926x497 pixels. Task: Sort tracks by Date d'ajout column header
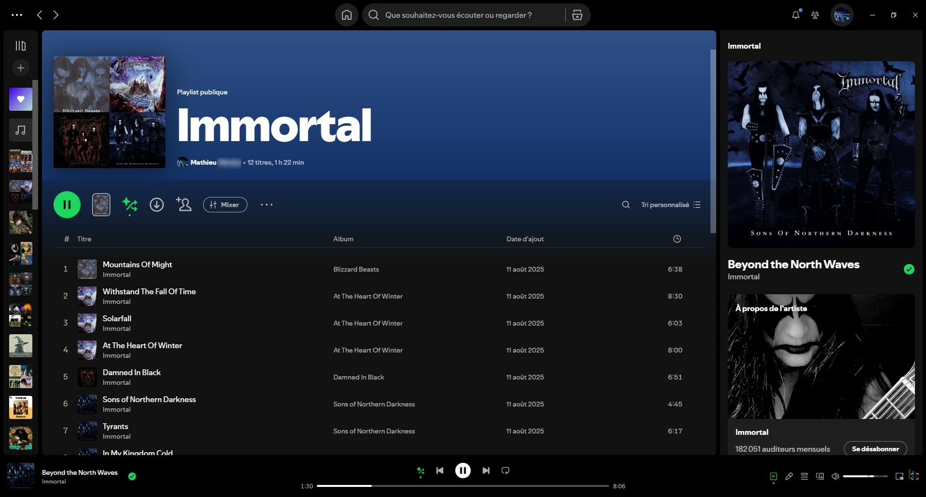click(x=525, y=239)
